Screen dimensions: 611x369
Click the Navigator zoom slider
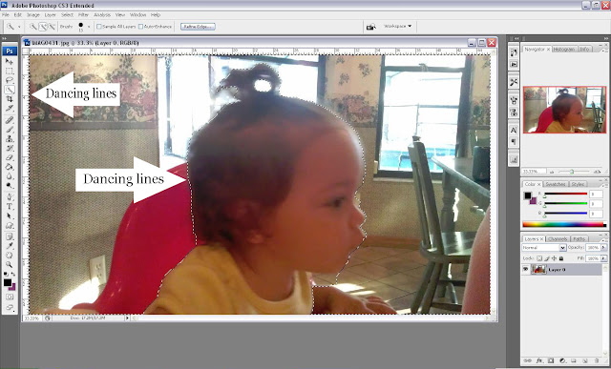[573, 172]
